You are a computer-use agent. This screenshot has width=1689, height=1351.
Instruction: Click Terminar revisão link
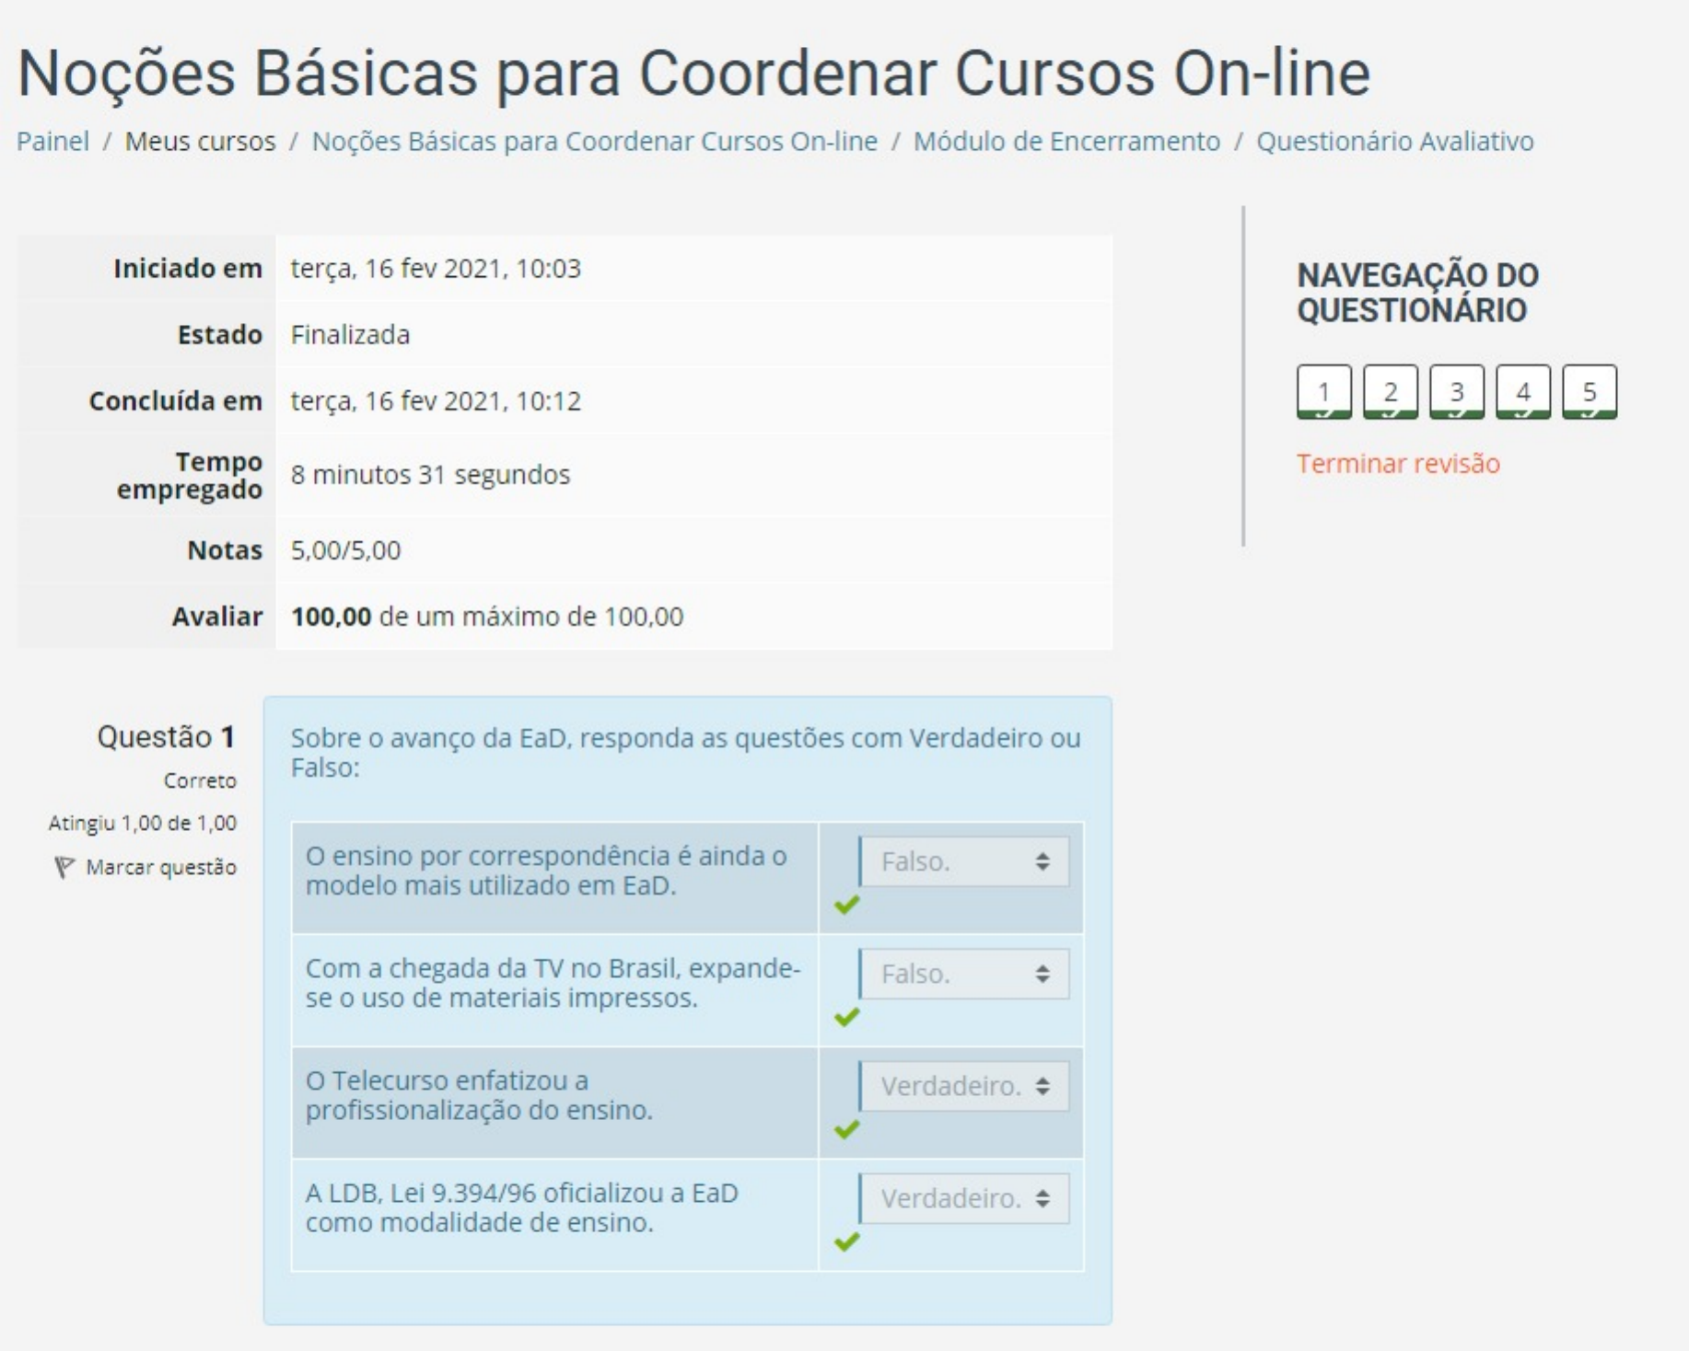[x=1398, y=463]
